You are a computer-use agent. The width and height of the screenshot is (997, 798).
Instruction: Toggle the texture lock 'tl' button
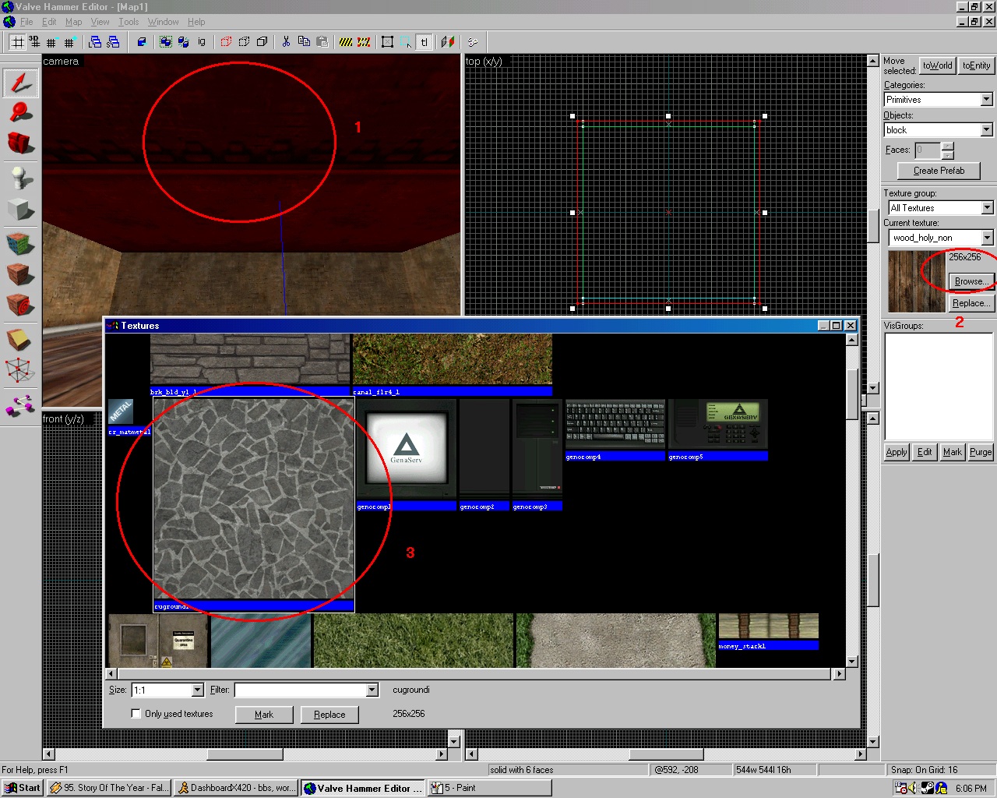pyautogui.click(x=424, y=42)
